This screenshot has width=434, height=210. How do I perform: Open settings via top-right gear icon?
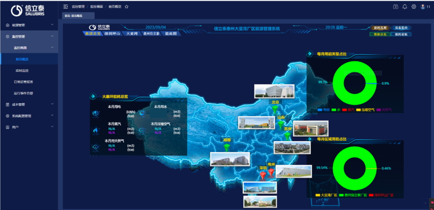coord(414,6)
